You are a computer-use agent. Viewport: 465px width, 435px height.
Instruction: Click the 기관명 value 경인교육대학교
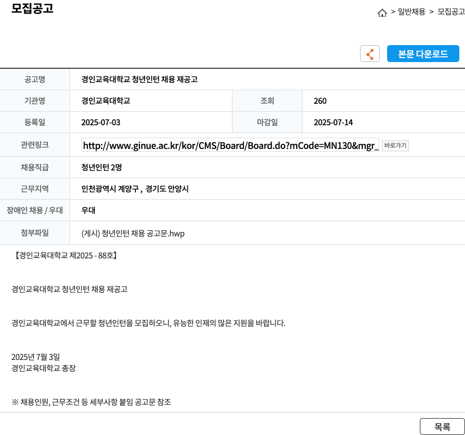coord(106,101)
